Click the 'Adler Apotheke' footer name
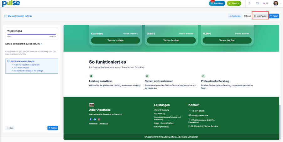The width and height of the screenshot is (283, 142). point(100,110)
